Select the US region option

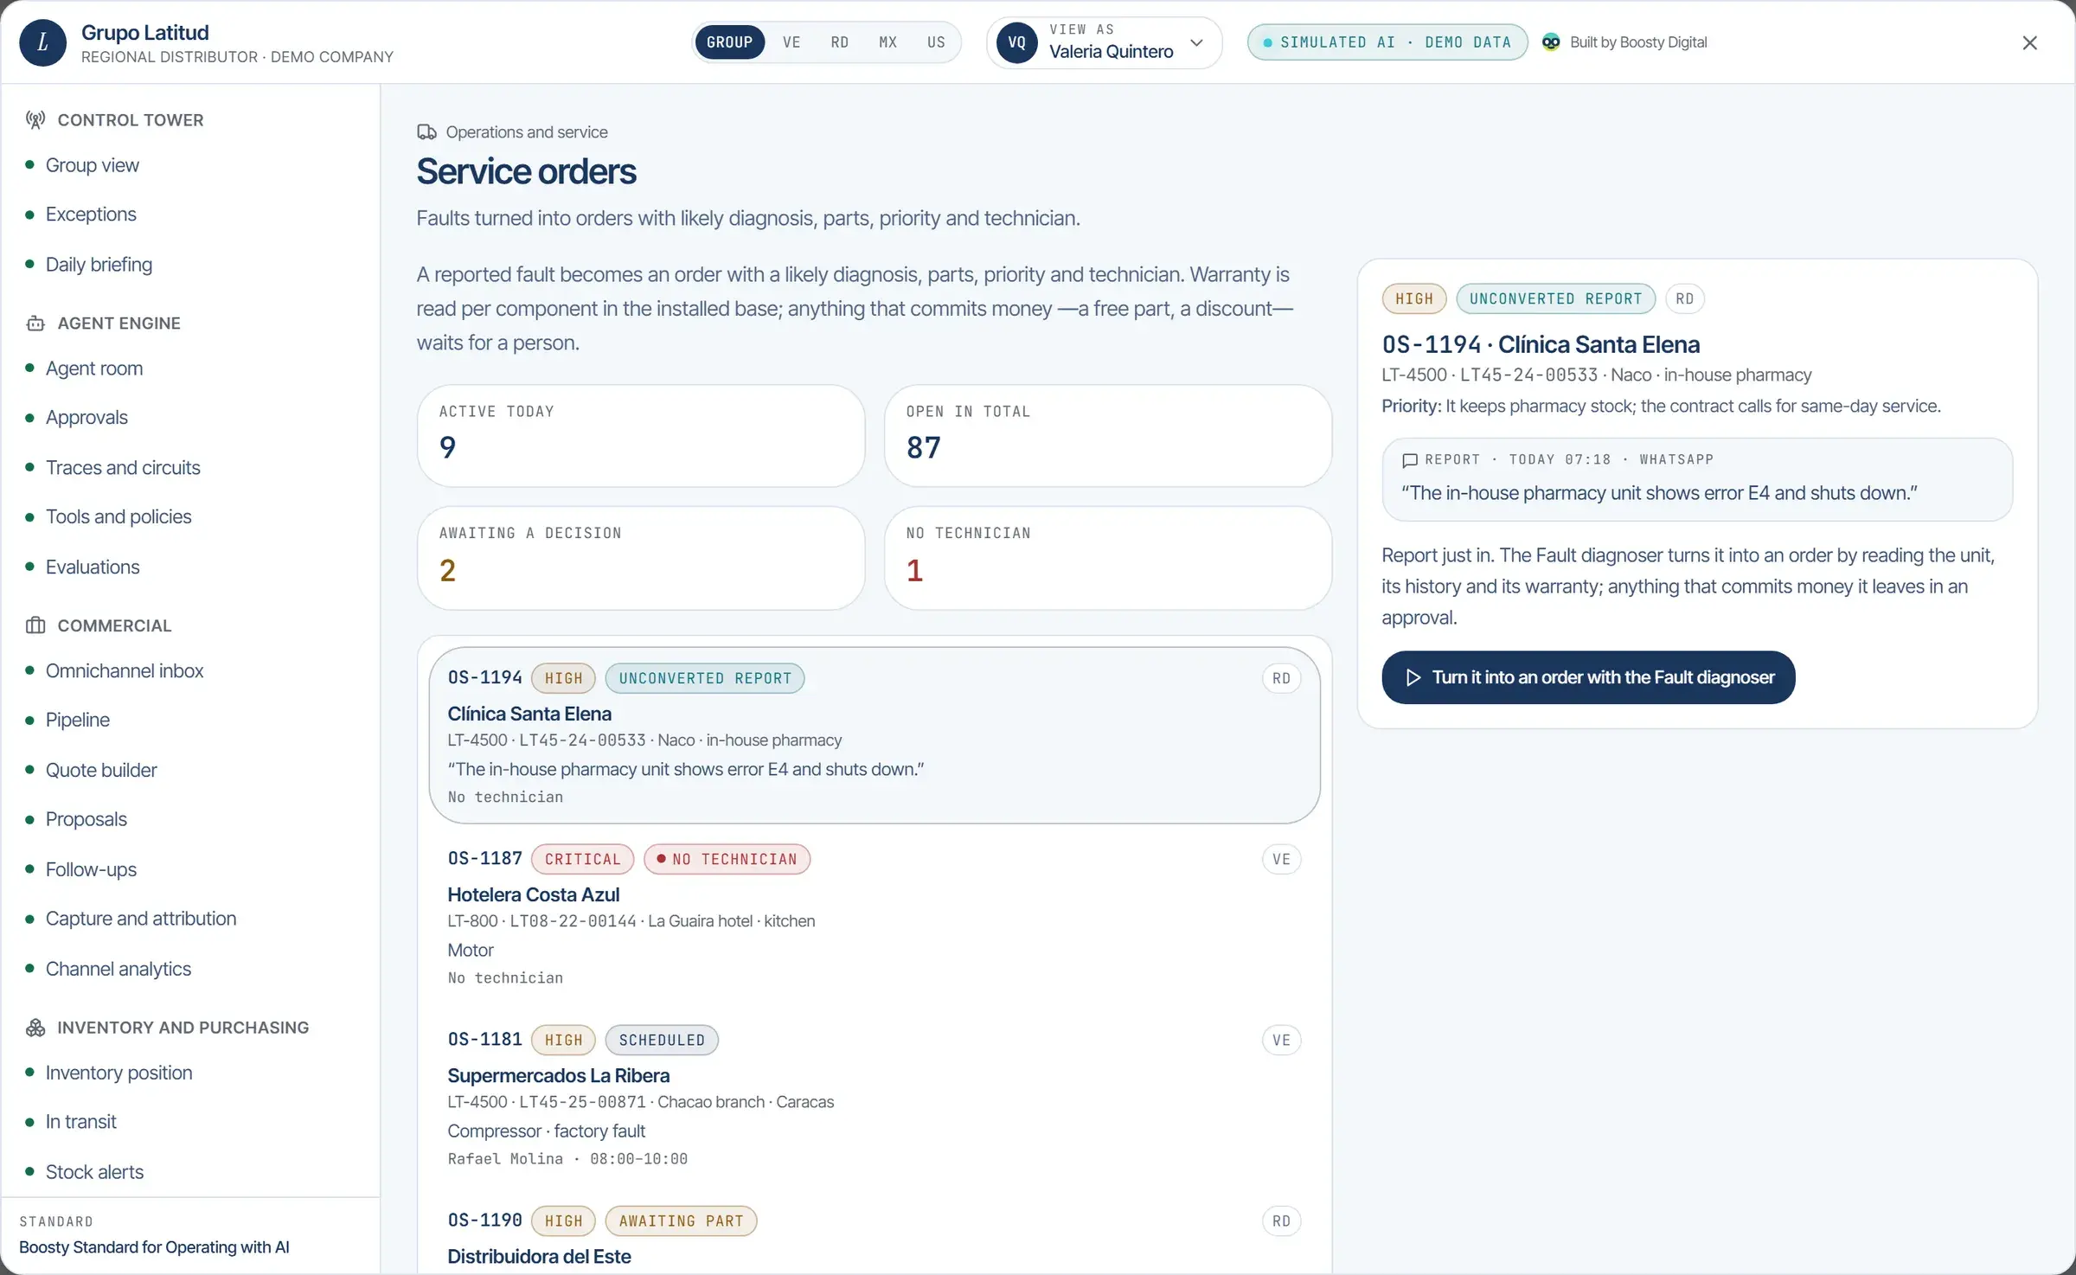pyautogui.click(x=936, y=42)
